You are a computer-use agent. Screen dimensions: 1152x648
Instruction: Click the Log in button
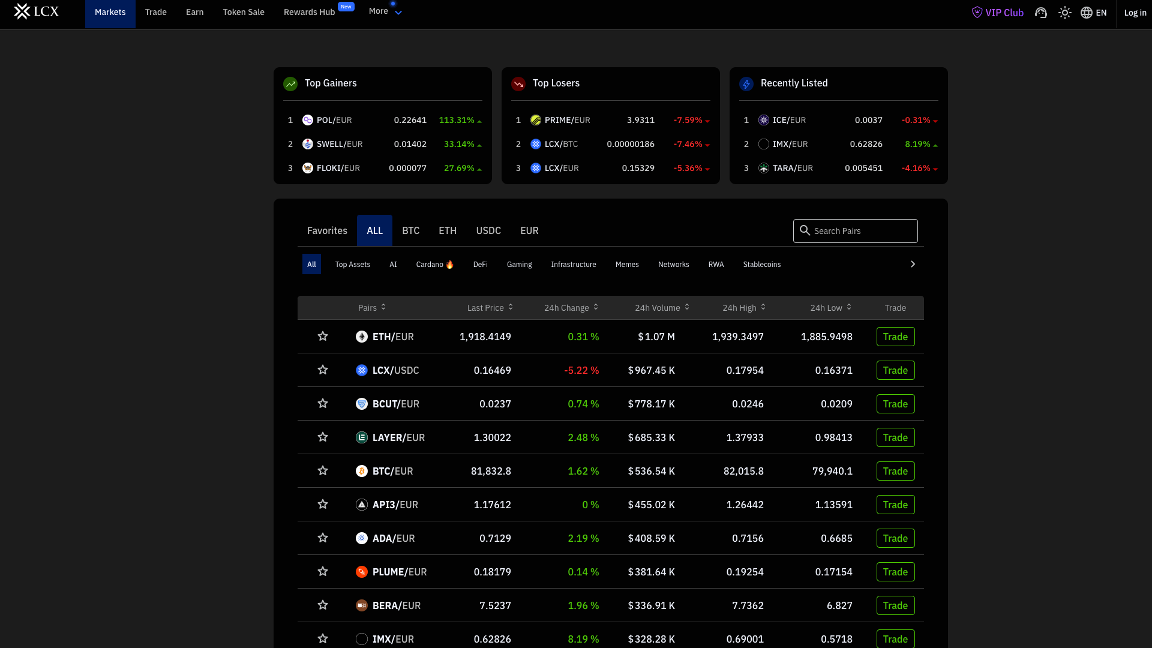(1135, 13)
